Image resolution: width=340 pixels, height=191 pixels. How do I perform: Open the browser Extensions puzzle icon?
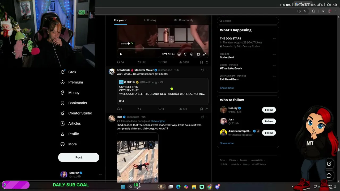click(314, 11)
